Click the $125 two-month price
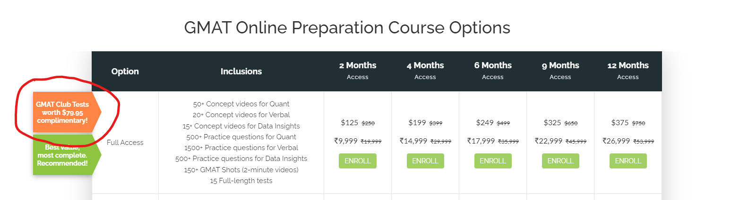The image size is (731, 200). pos(349,123)
